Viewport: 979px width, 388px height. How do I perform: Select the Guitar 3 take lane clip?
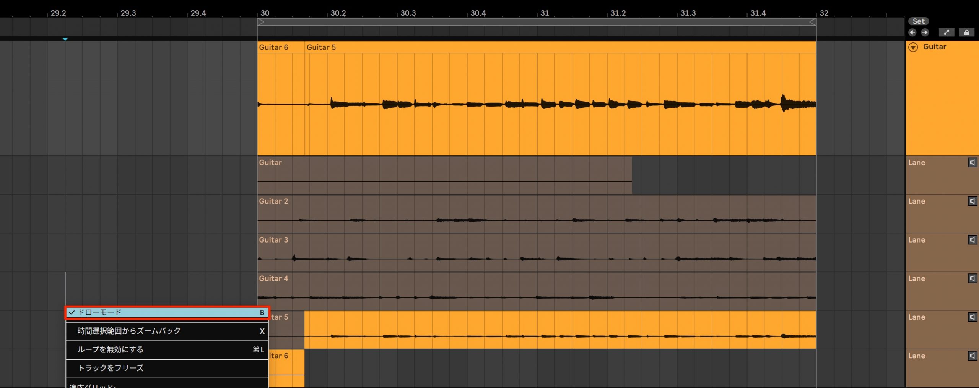coord(537,252)
